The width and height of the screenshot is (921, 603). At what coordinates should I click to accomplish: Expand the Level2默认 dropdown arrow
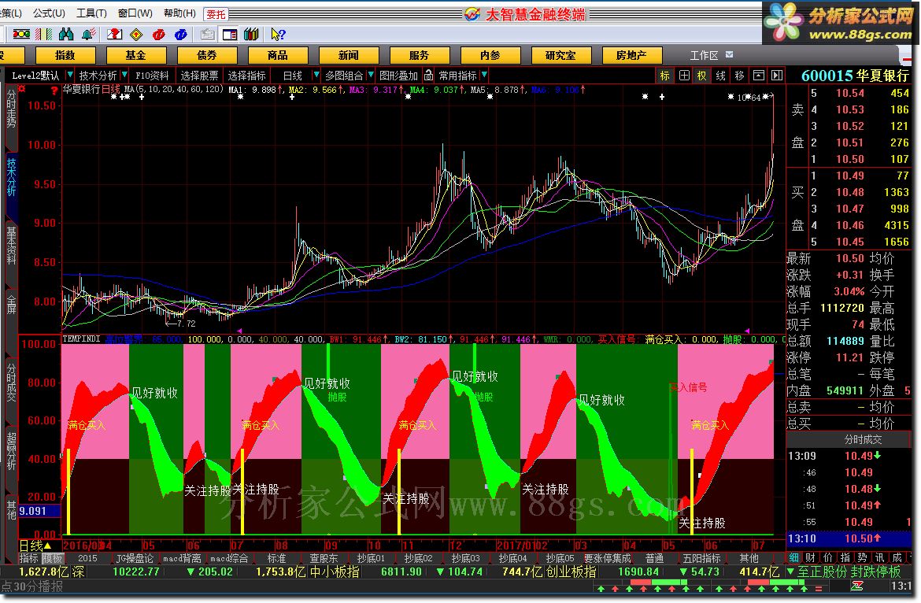(x=69, y=75)
